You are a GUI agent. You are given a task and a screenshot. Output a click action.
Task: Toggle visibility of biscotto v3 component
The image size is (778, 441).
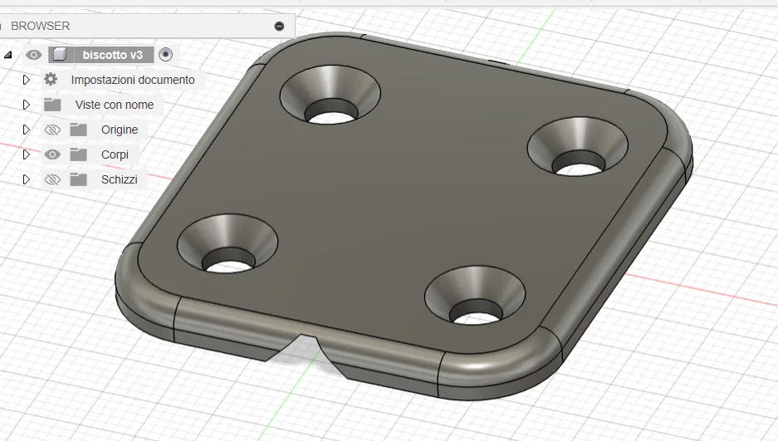34,55
